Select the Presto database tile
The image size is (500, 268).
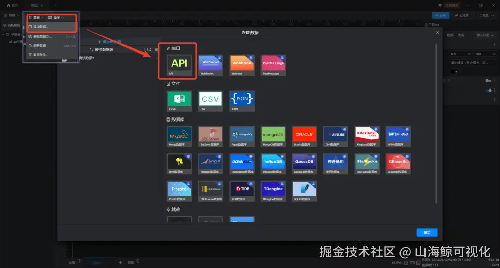tap(180, 191)
